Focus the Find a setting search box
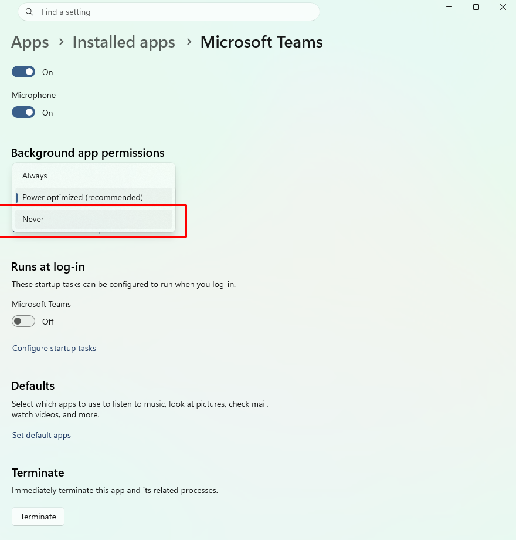The height and width of the screenshot is (540, 516). pyautogui.click(x=168, y=12)
